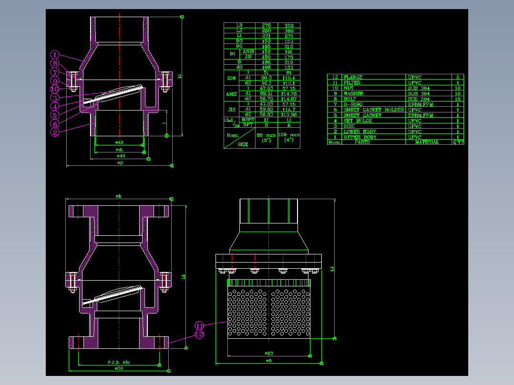
Task: Select the O-RING entry in the parts list
Action: pyautogui.click(x=353, y=104)
